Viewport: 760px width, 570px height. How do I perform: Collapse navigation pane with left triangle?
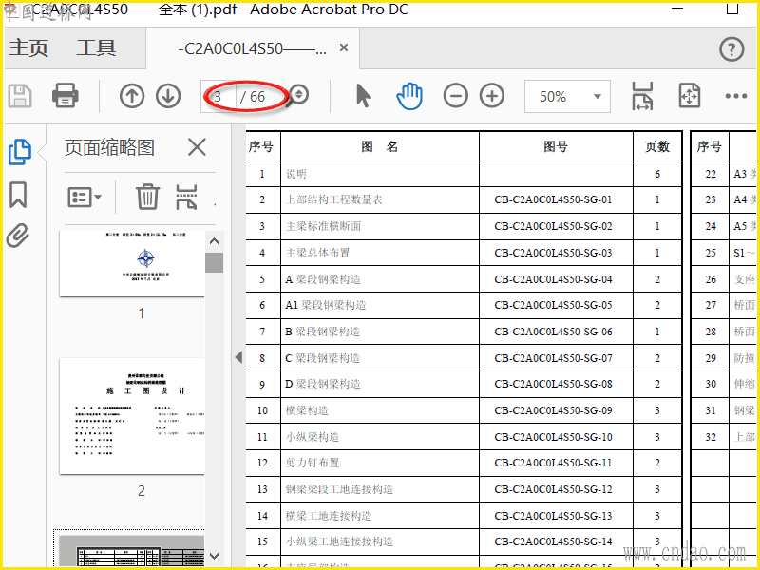pyautogui.click(x=238, y=357)
